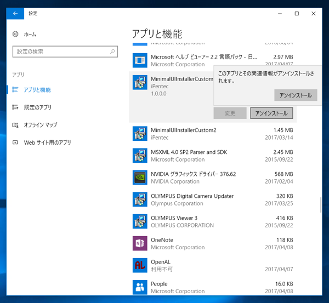Image resolution: width=329 pixels, height=303 pixels.
Task: Click the MinimalUIInstallerCustom2 app icon
Action: click(140, 134)
